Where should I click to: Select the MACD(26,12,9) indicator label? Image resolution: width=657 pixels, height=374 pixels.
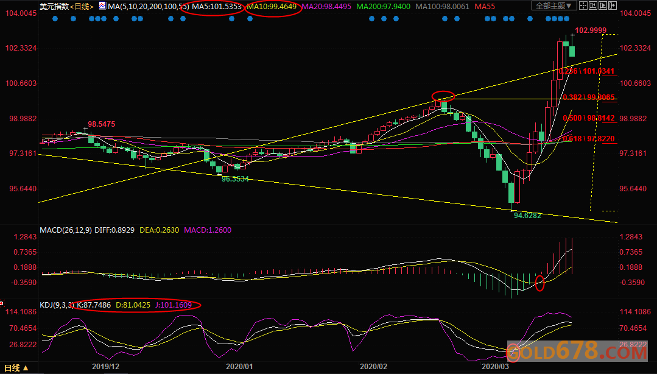point(66,230)
